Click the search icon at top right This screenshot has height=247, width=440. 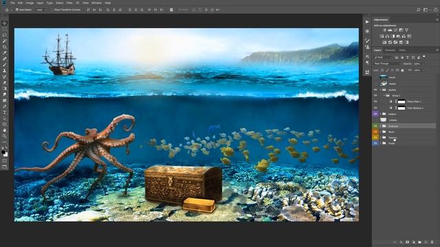click(x=419, y=10)
